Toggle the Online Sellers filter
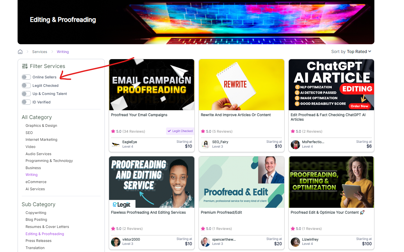 pyautogui.click(x=26, y=77)
